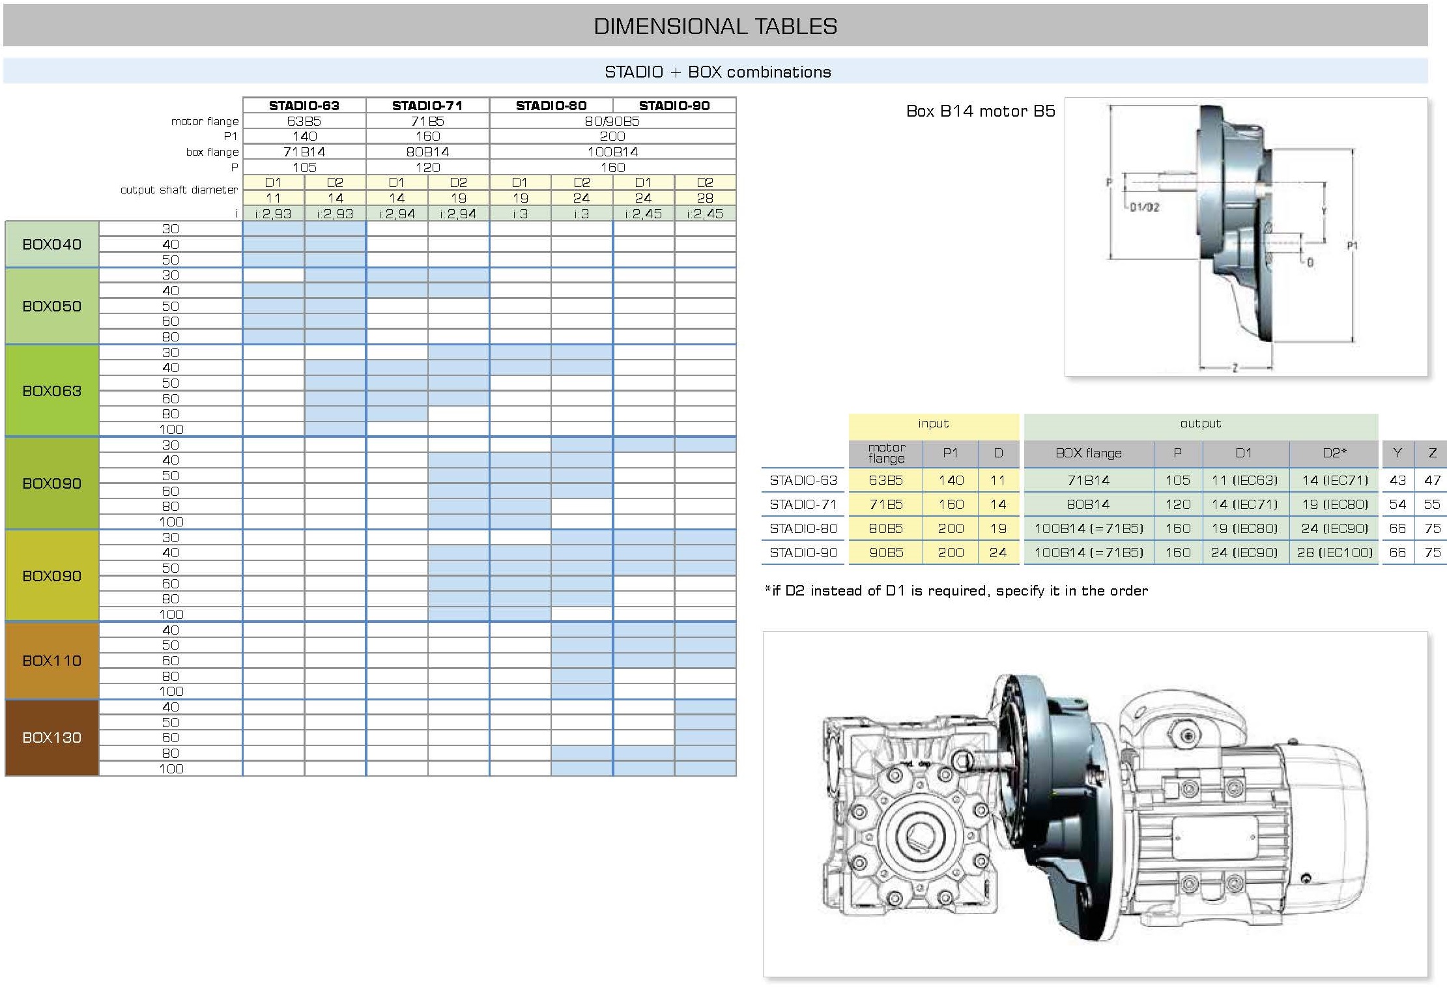The height and width of the screenshot is (991, 1447).
Task: Open the gearbox with motor illustration
Action: point(1095,805)
